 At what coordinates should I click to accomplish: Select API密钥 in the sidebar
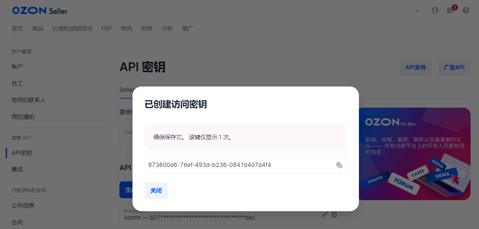click(21, 153)
